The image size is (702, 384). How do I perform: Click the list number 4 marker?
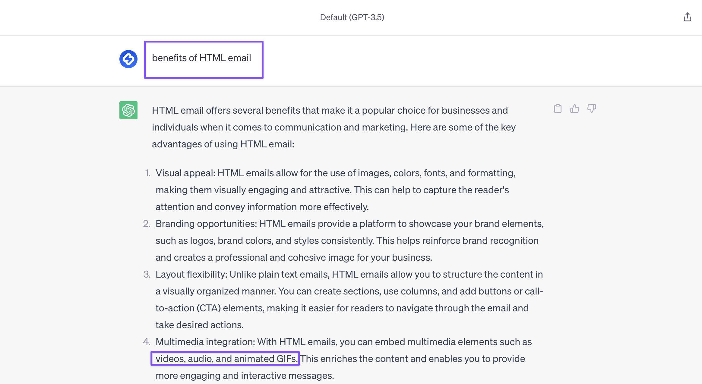[147, 342]
